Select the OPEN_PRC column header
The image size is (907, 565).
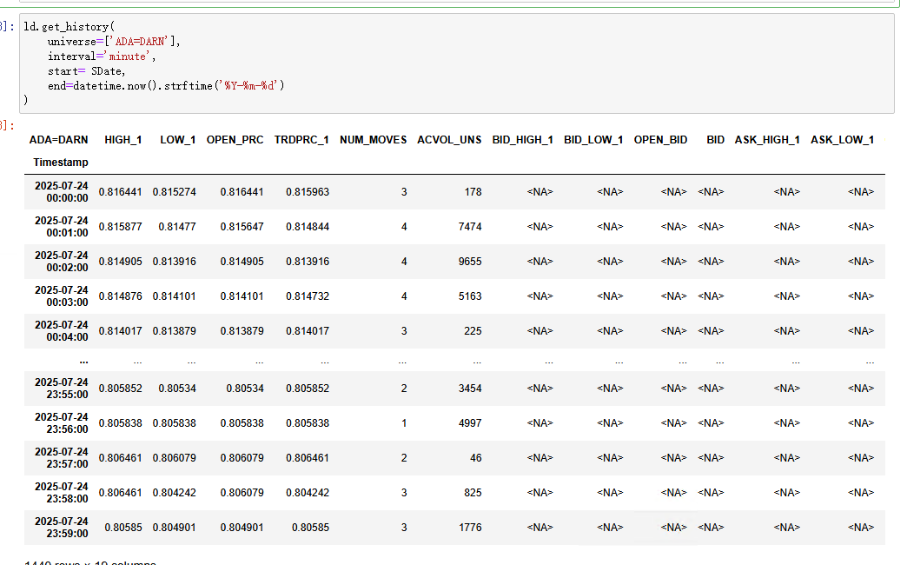point(235,140)
